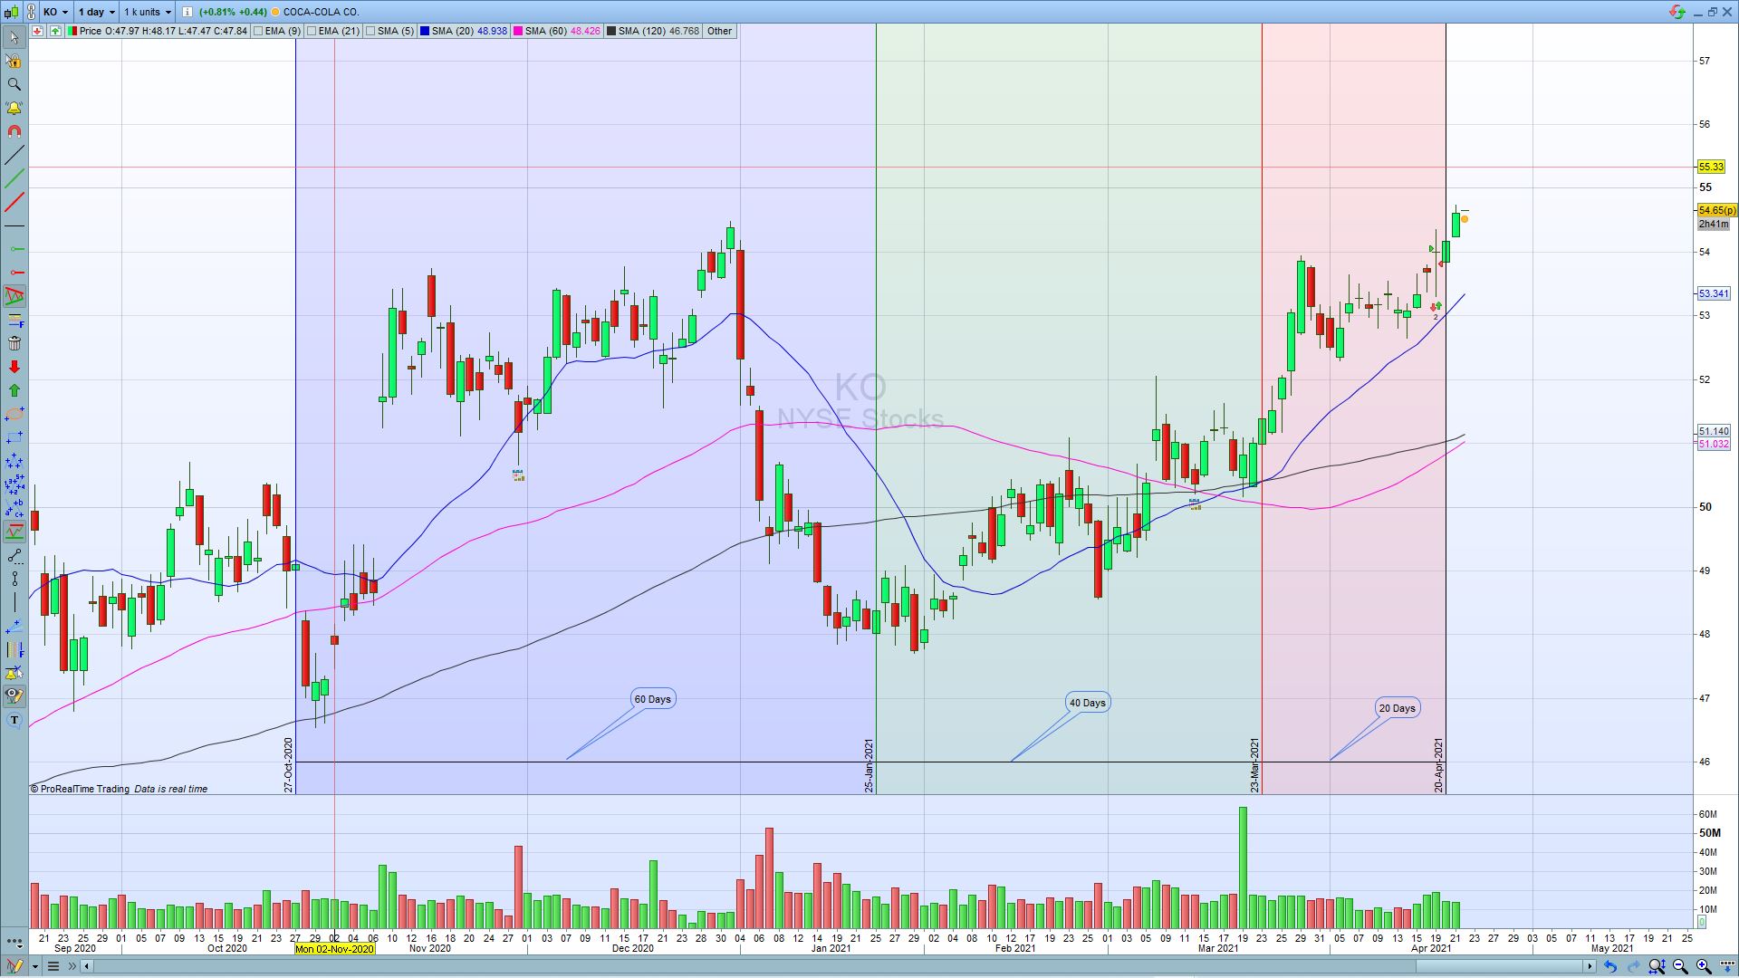1739x978 pixels.
Task: Click the zoom out magnifier at bottom right
Action: [1680, 966]
